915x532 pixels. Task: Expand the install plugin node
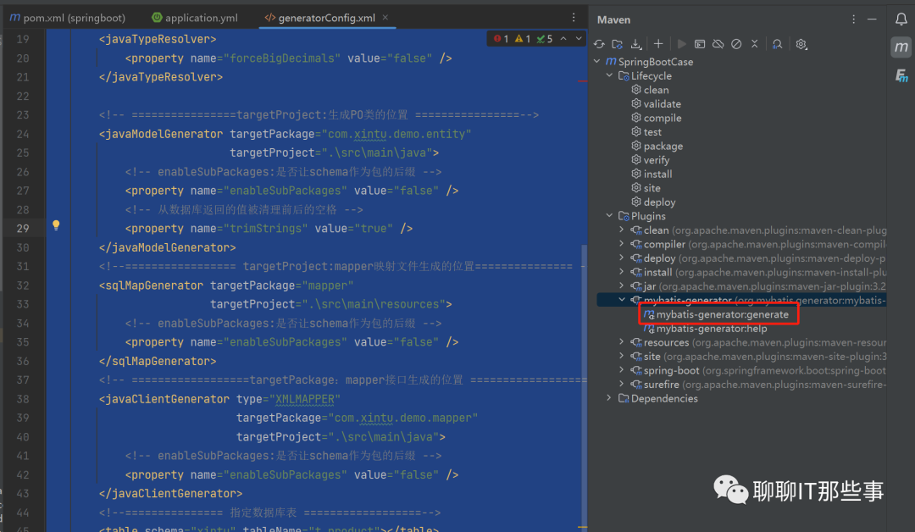pos(622,272)
